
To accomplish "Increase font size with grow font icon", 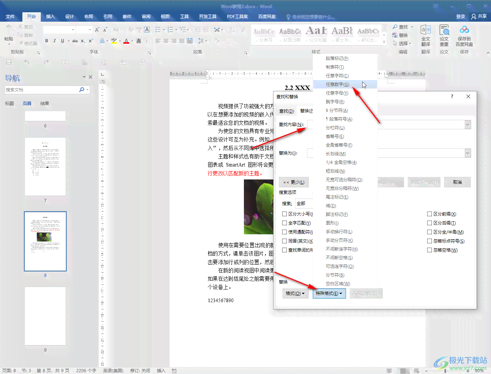I will 97,30.
